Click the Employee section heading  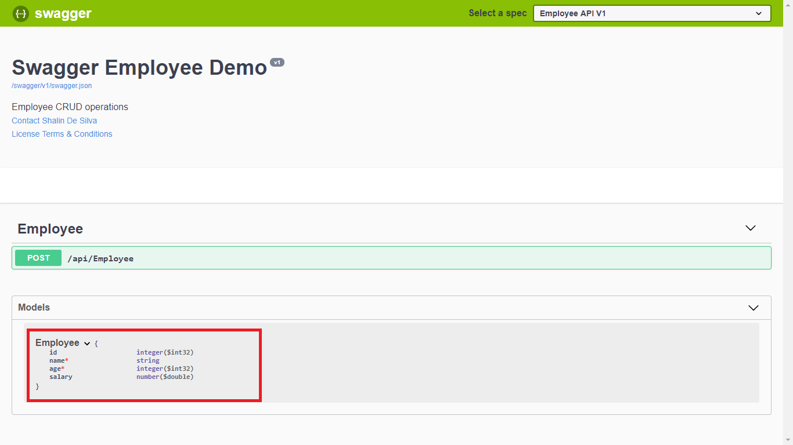[x=50, y=229]
